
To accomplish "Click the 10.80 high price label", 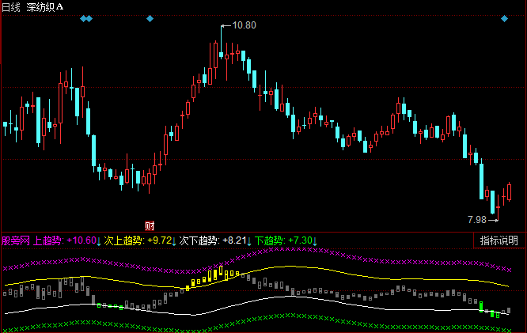I will tap(244, 25).
